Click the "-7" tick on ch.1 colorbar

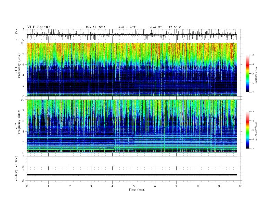(x=252, y=92)
